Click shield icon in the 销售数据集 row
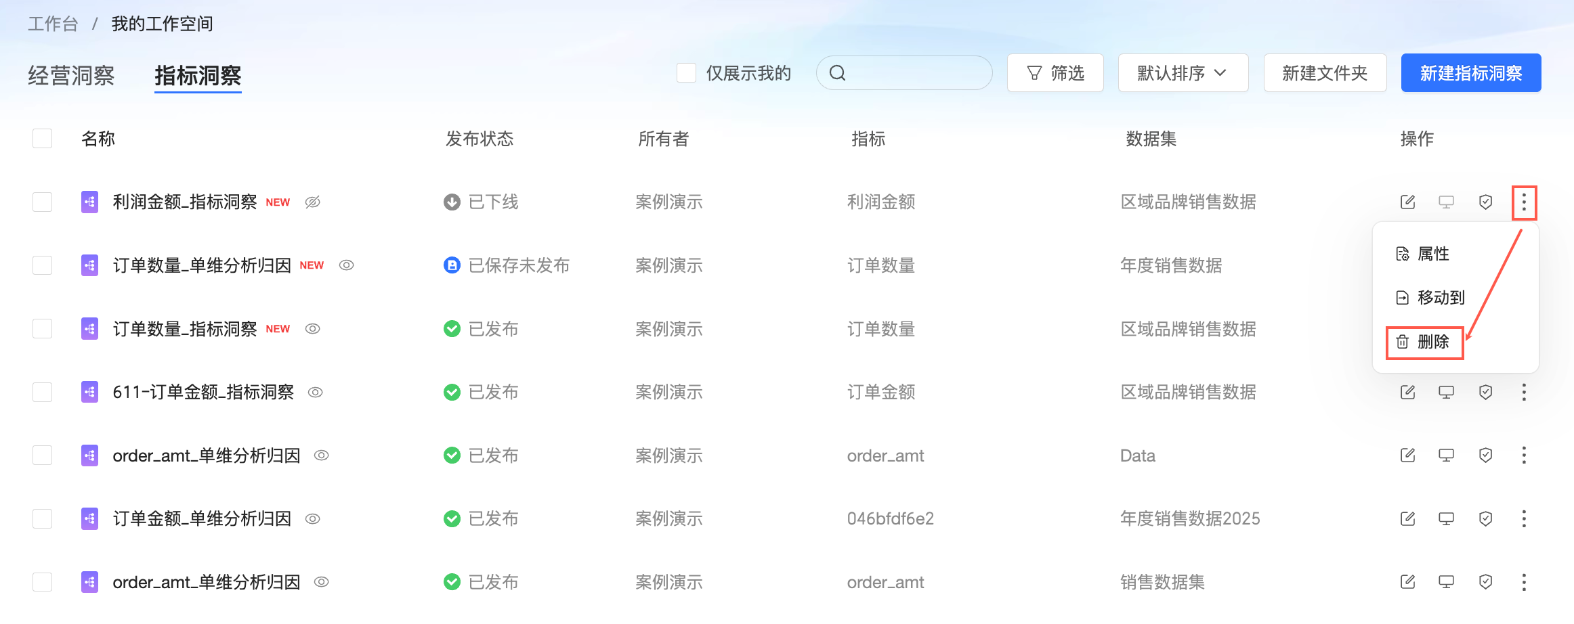The width and height of the screenshot is (1574, 624). 1485,581
